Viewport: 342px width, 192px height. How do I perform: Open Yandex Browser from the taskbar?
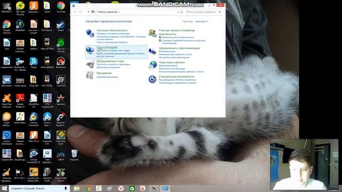click(x=121, y=188)
